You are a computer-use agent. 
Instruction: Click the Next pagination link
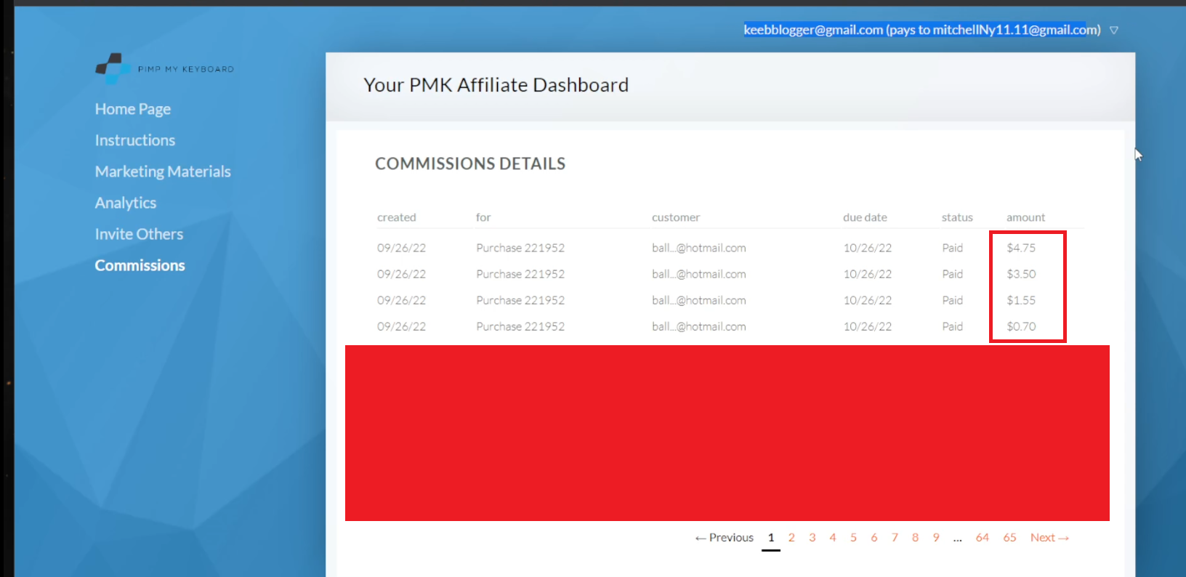click(1049, 538)
